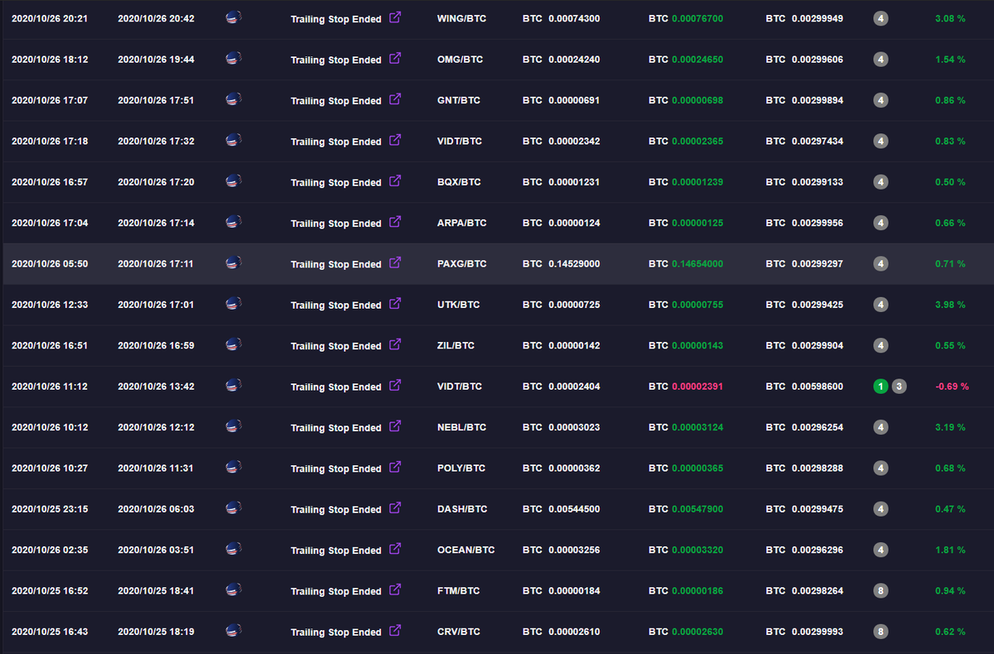Click the start date 2020/10/26 05:50
This screenshot has width=994, height=654.
click(50, 263)
